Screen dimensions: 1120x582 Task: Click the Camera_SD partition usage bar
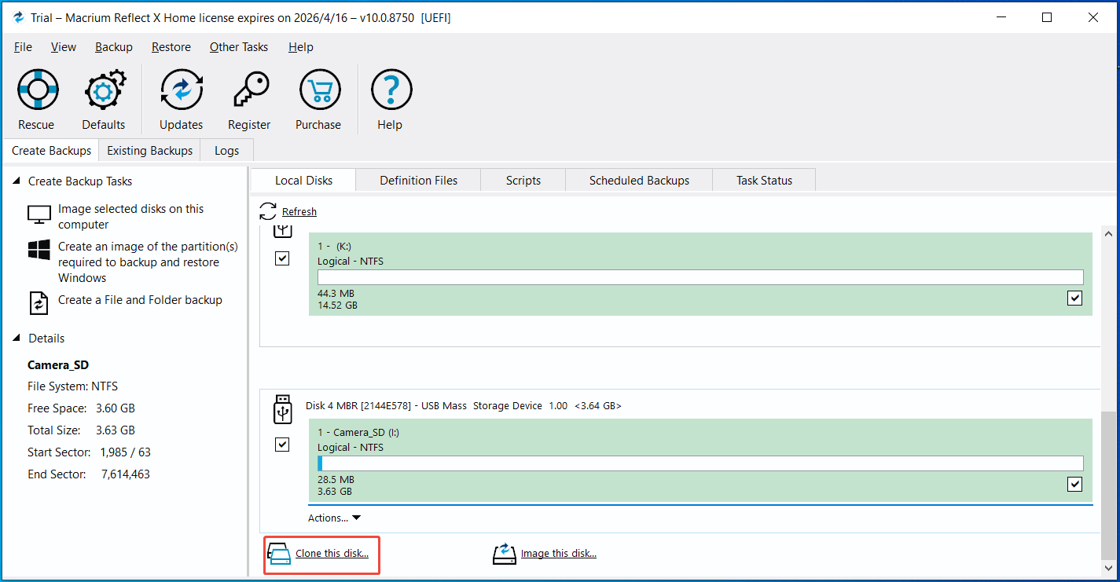coord(700,463)
